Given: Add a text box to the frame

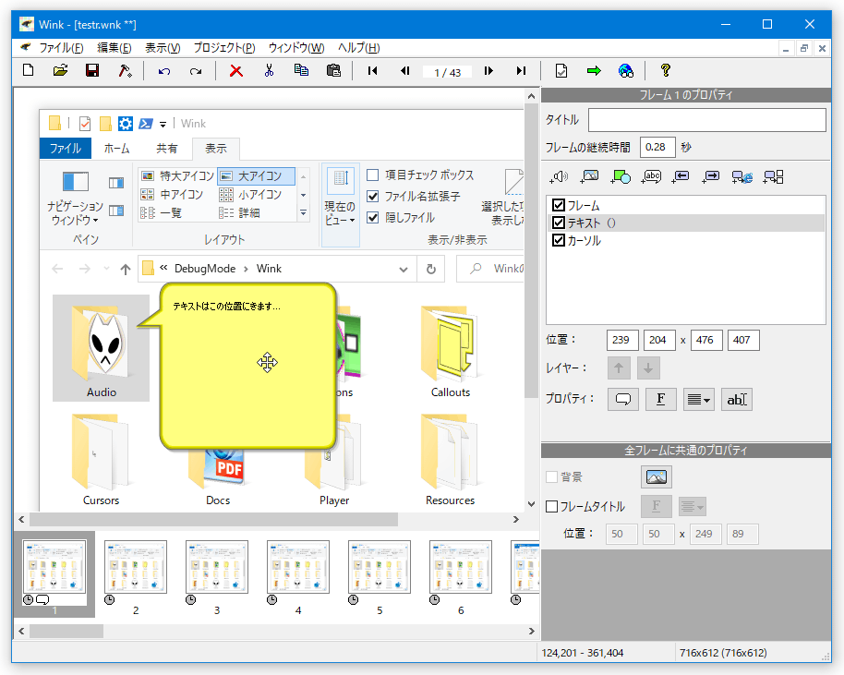Looking at the screenshot, I should point(651,176).
